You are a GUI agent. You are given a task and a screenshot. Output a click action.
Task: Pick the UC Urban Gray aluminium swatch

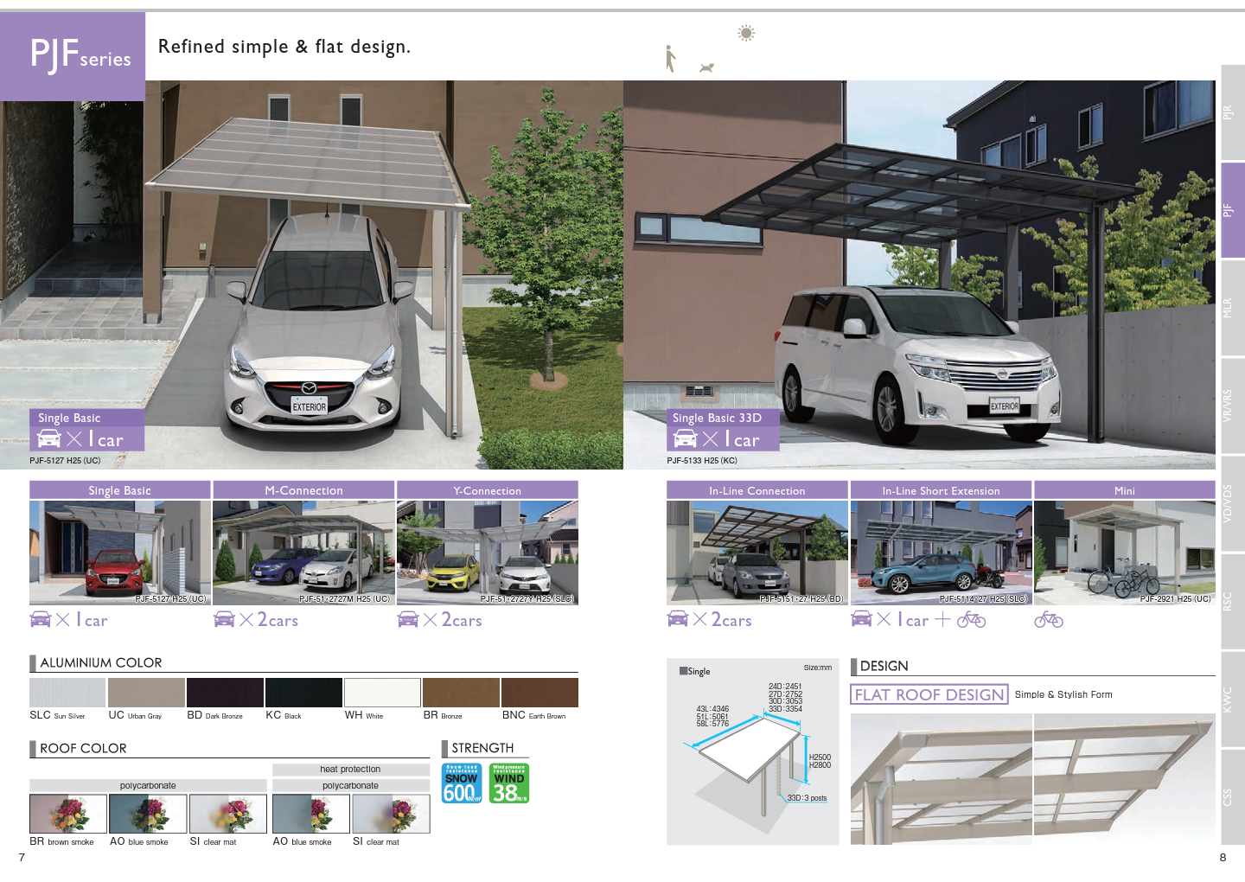coord(146,693)
